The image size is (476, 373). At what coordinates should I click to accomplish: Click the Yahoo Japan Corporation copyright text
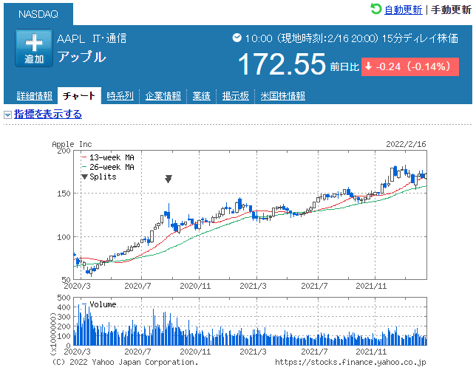pos(125,362)
